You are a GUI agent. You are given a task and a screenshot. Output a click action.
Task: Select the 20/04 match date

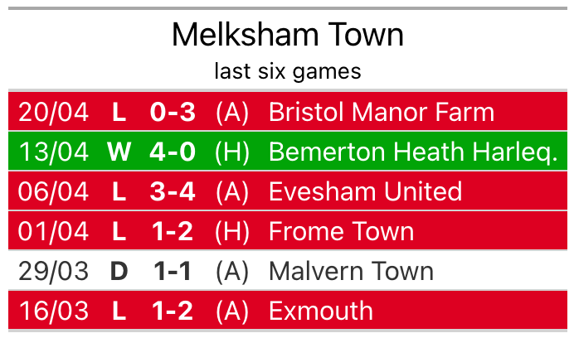coord(53,112)
